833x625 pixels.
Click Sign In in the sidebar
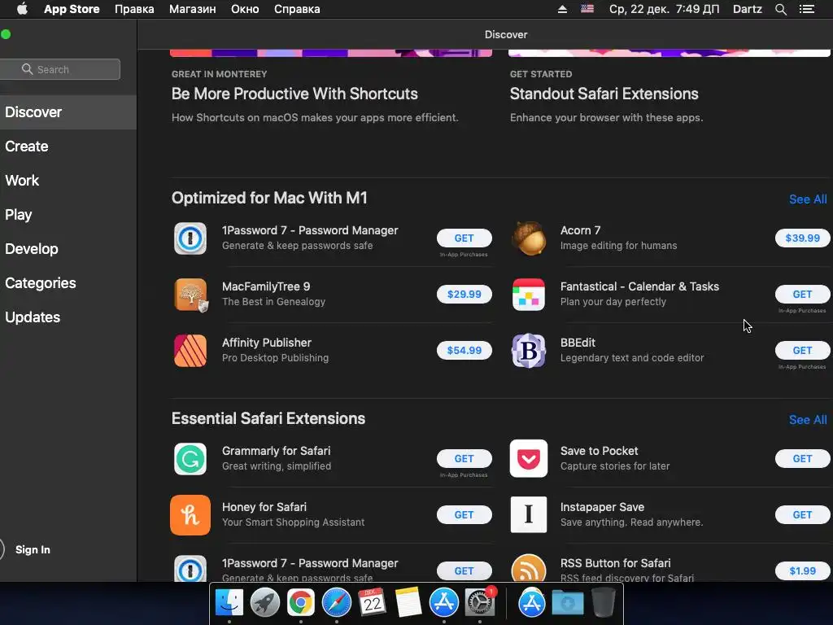[33, 549]
